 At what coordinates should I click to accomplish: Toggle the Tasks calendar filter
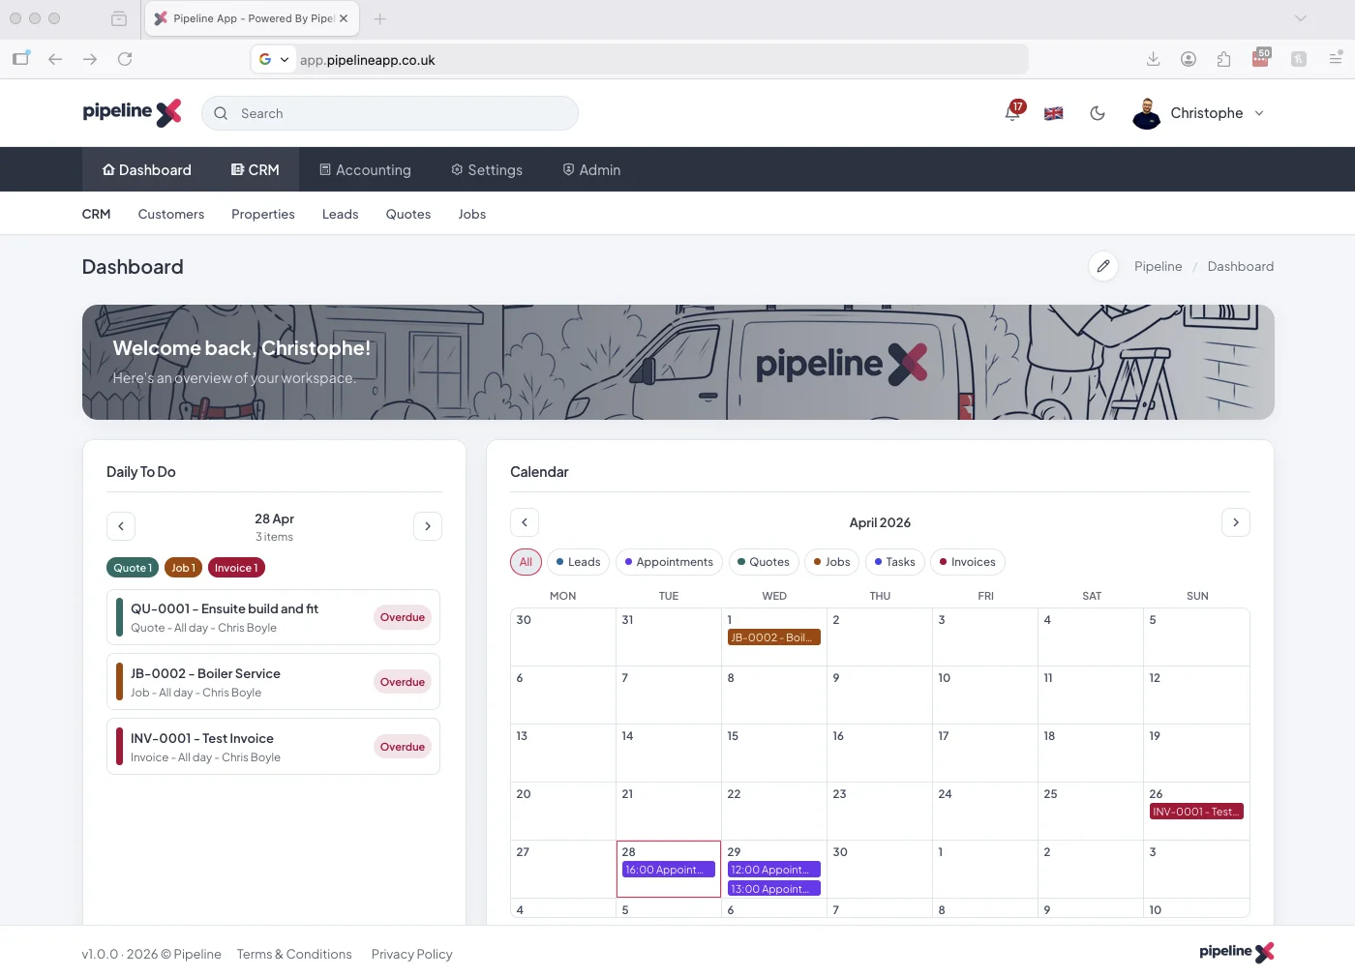click(894, 562)
